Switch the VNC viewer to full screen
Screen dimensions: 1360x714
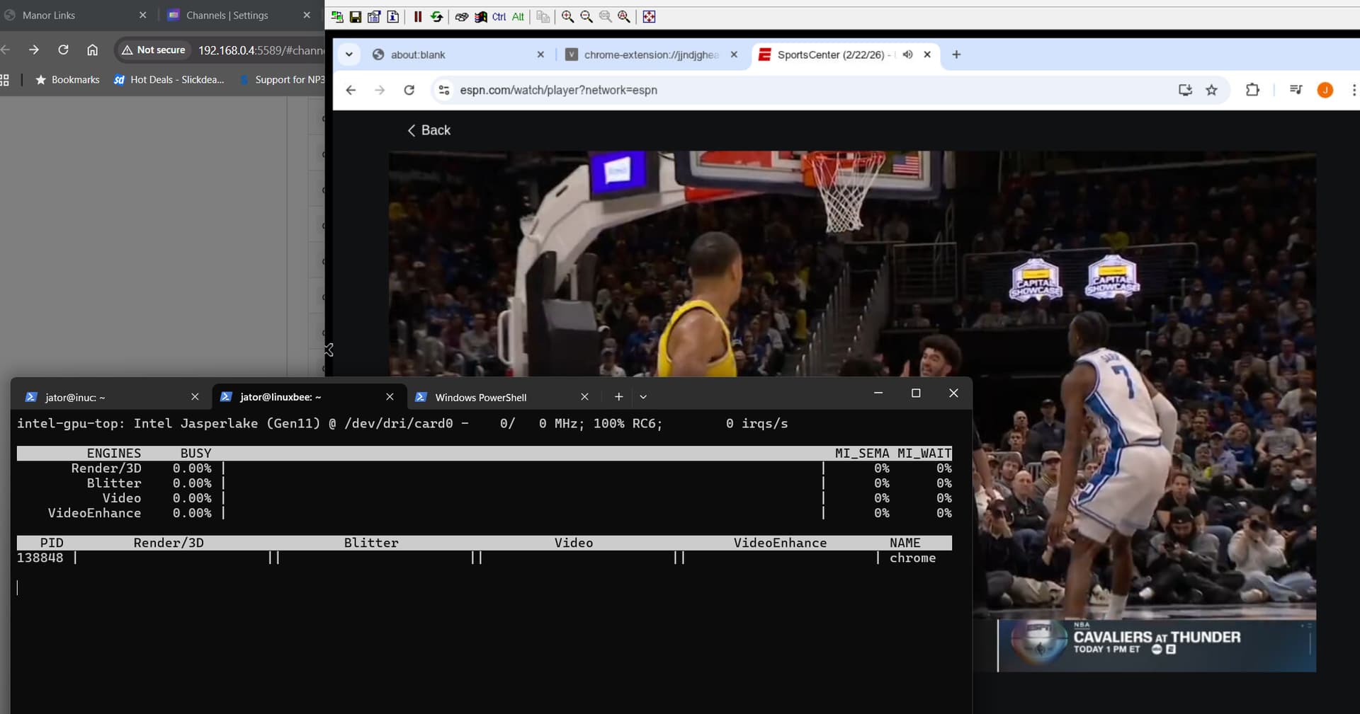(649, 16)
